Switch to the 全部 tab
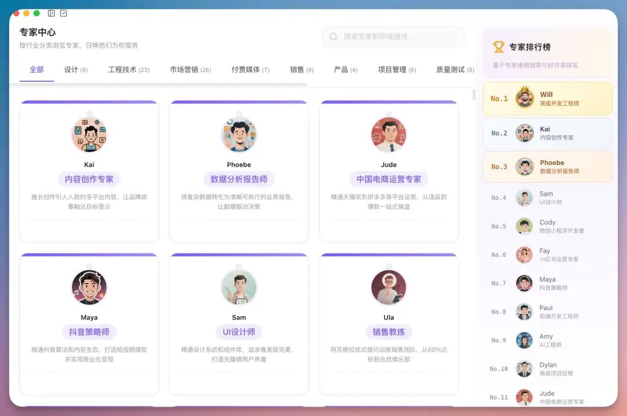This screenshot has height=416, width=627. pyautogui.click(x=35, y=69)
